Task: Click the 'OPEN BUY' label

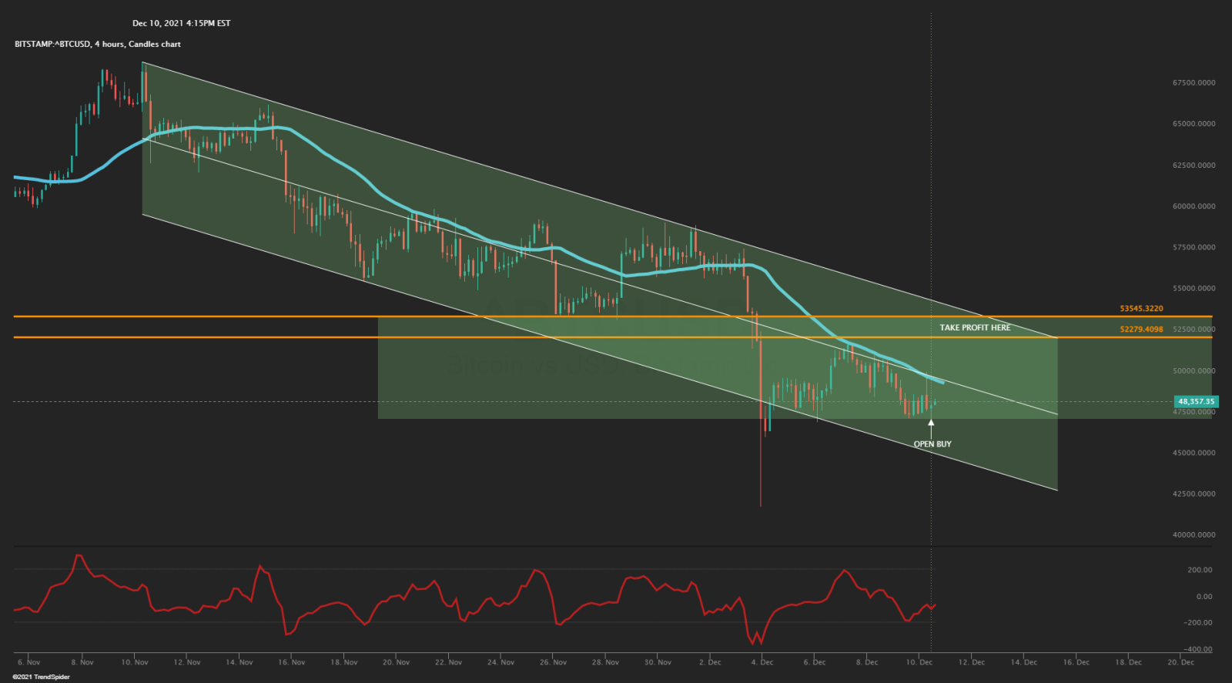Action: click(932, 444)
